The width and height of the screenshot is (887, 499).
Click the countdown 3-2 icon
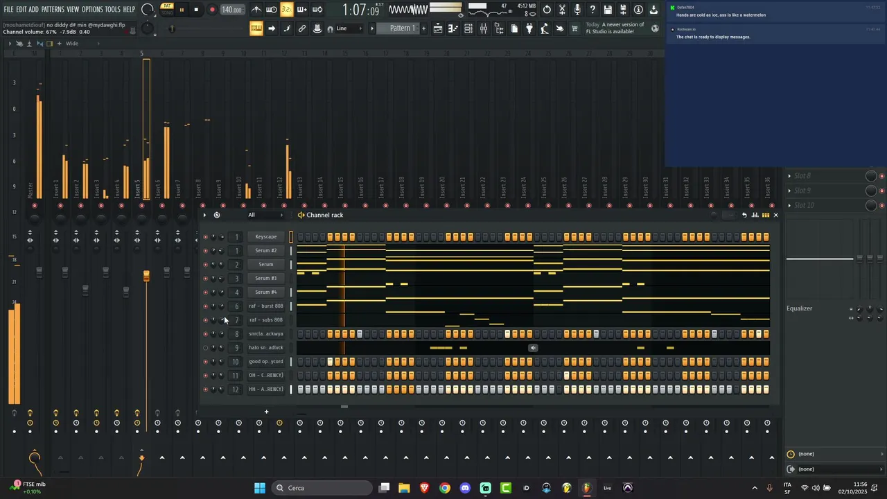pyautogui.click(x=286, y=10)
